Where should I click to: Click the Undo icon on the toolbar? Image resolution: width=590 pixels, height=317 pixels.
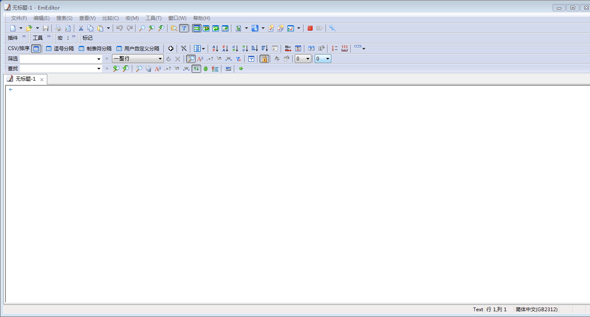click(120, 28)
